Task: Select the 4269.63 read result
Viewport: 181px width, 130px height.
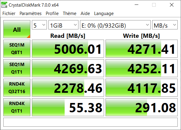Action: coord(68,68)
